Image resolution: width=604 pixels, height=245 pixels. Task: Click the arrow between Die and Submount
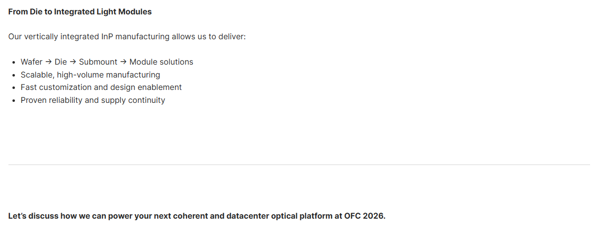tap(73, 62)
